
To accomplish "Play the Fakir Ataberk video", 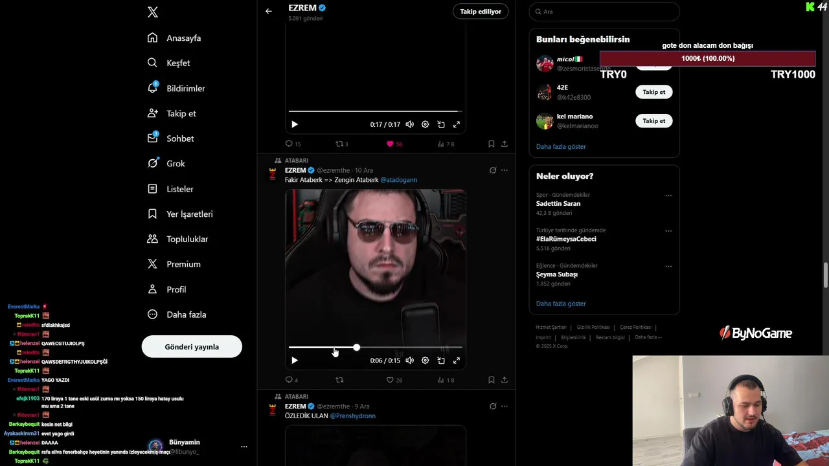I will (x=295, y=361).
